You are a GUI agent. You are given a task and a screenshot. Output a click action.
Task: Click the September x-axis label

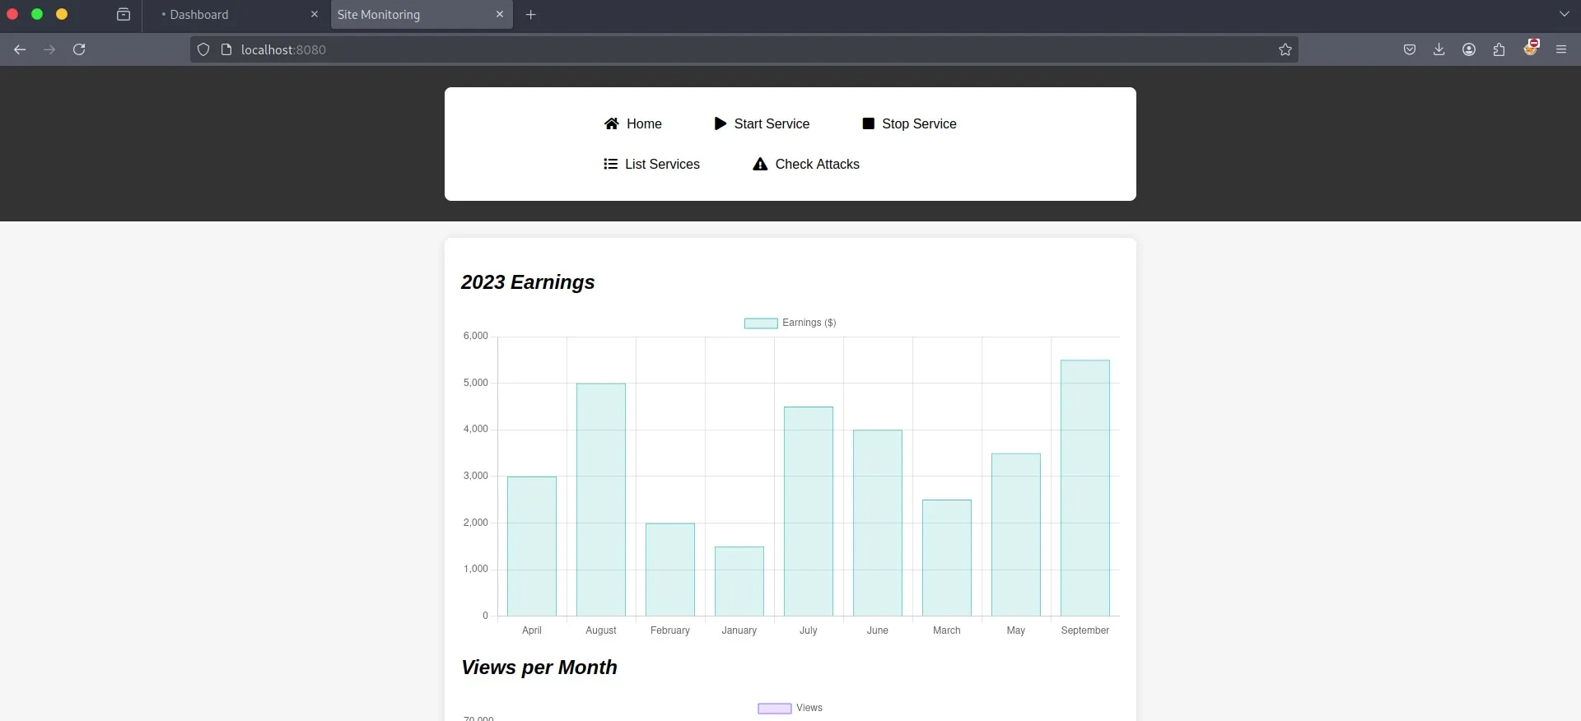[x=1084, y=630]
